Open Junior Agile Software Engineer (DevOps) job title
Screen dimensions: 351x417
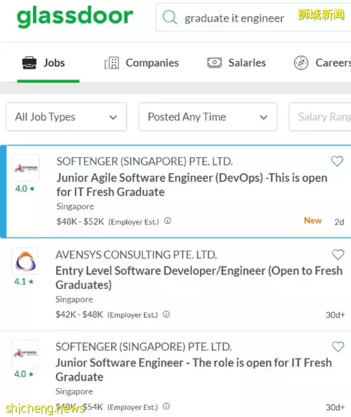(x=191, y=185)
